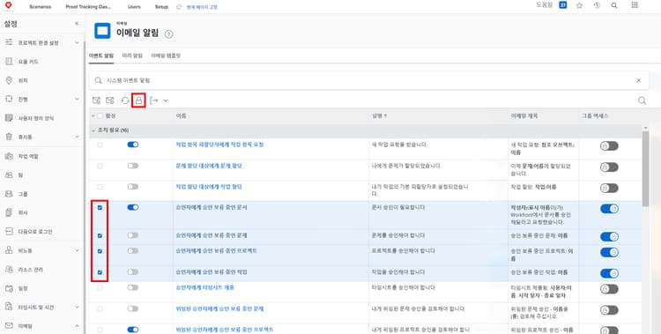
Task: Open the selection caret beside header checkbox
Action: (93, 115)
